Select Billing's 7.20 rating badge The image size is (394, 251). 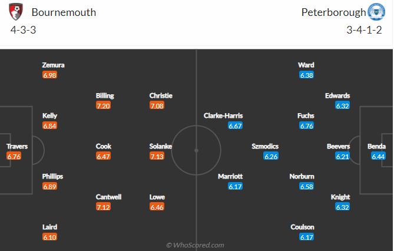104,105
